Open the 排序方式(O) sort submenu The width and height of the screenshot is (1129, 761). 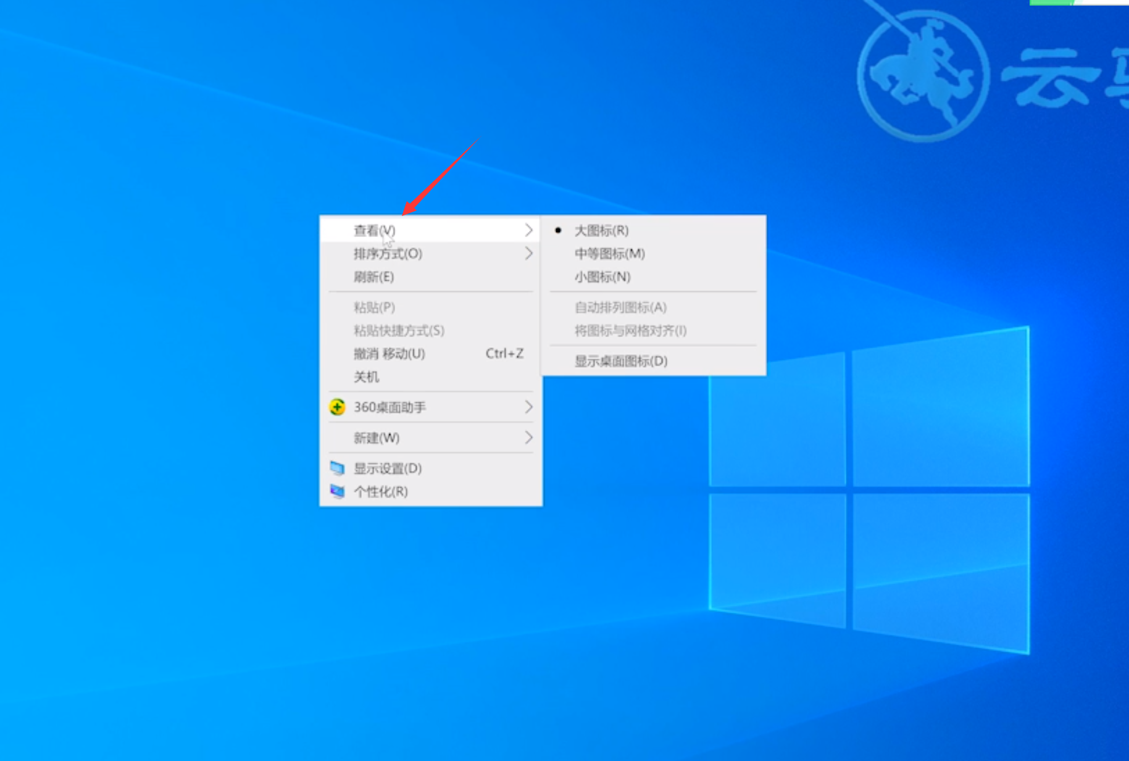(430, 254)
